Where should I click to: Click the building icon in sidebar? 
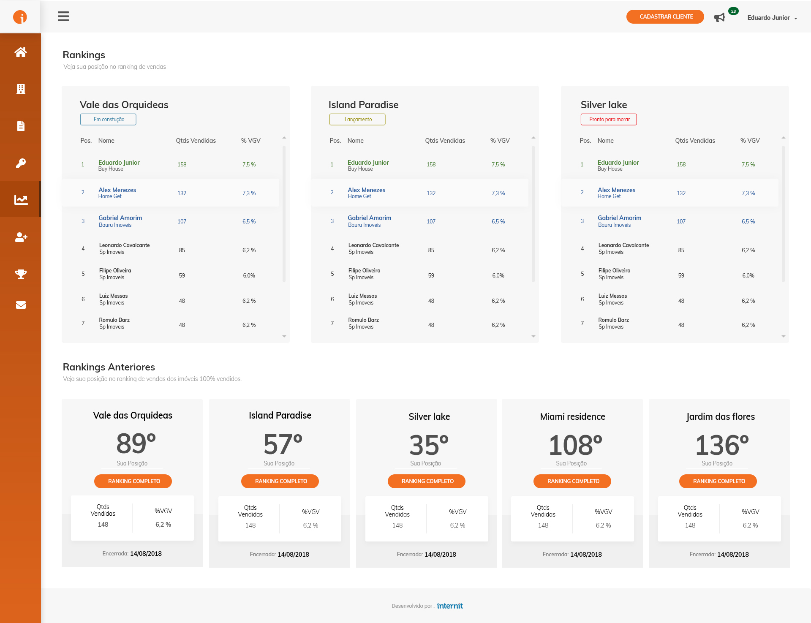tap(20, 89)
